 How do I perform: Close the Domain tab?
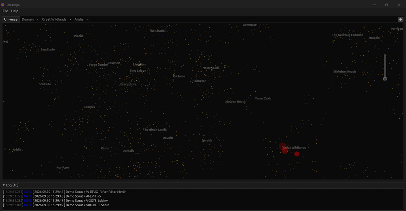pos(38,19)
